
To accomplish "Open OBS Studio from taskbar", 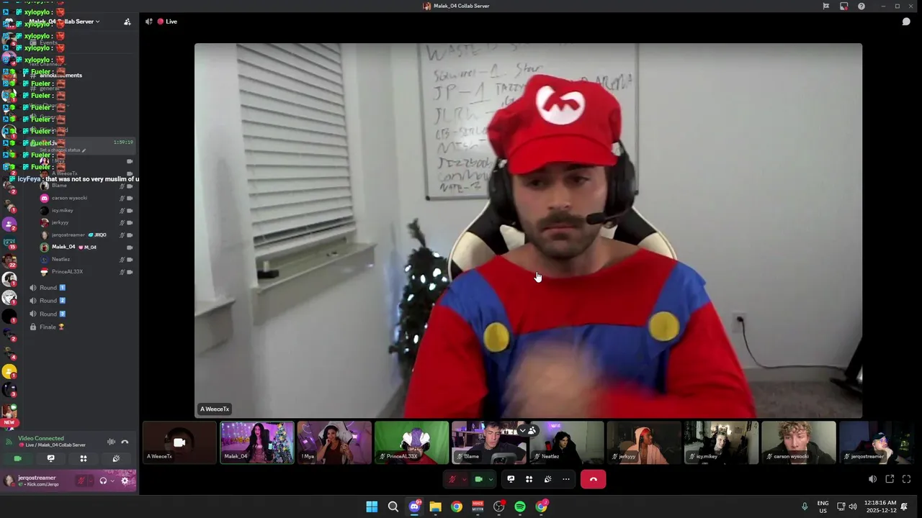I will (x=499, y=506).
